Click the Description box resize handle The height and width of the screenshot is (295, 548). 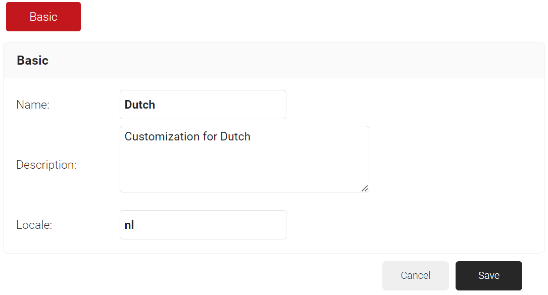(x=365, y=188)
